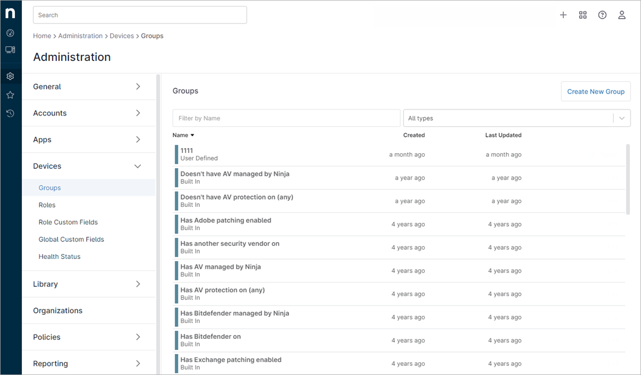Open the Dashboard from the sidebar
Viewport: 641px width, 375px height.
click(10, 33)
